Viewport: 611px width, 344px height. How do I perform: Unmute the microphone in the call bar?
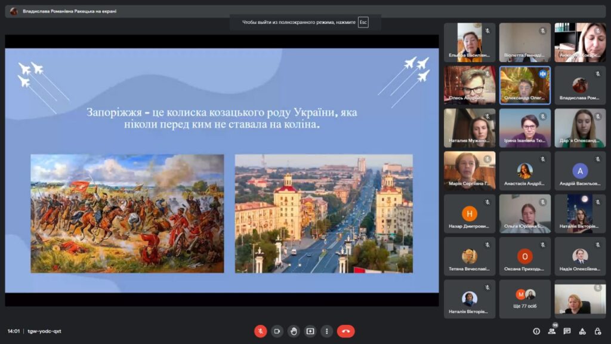click(x=260, y=331)
